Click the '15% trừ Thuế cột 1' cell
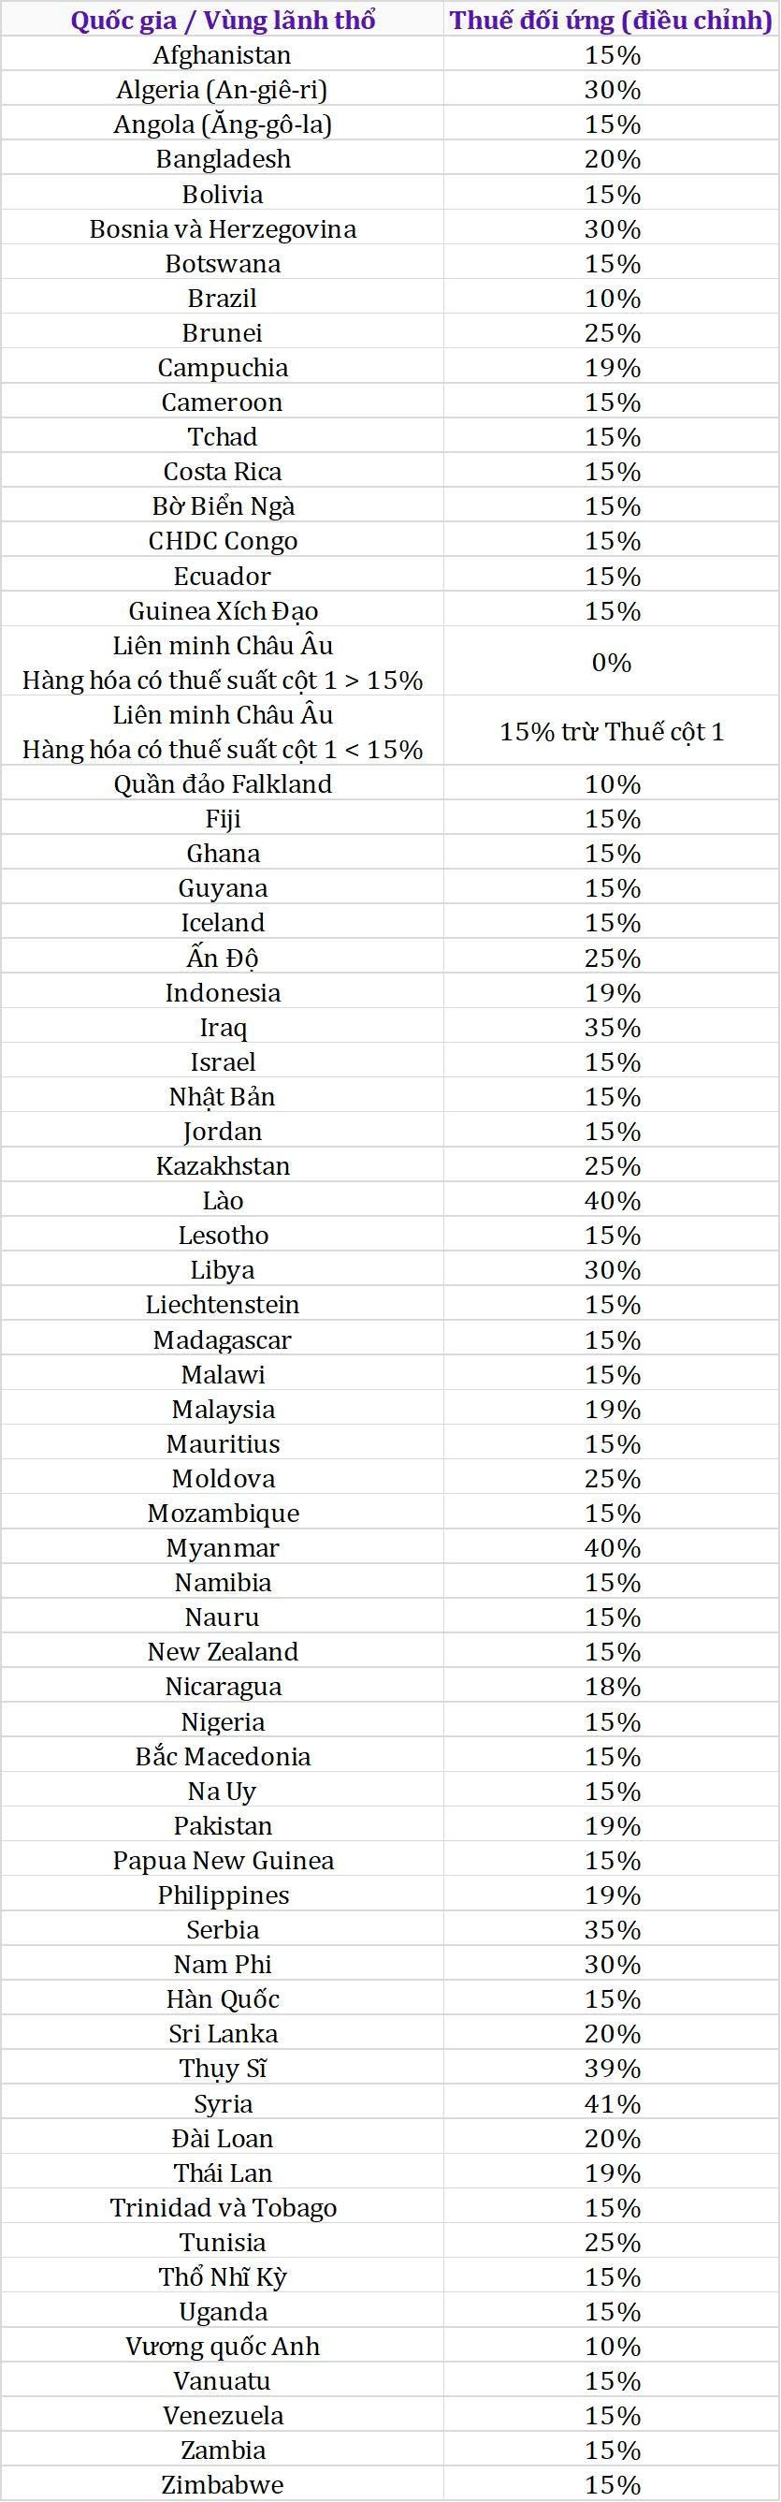The image size is (781, 2502). pyautogui.click(x=611, y=730)
